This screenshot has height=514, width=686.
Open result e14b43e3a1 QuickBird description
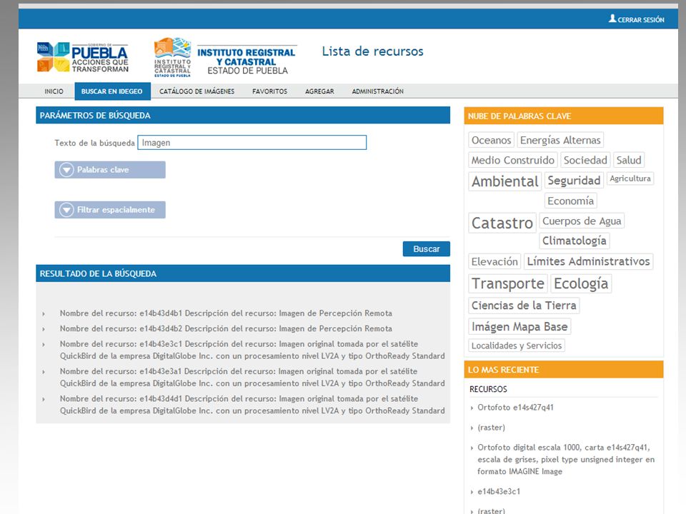pos(252,377)
